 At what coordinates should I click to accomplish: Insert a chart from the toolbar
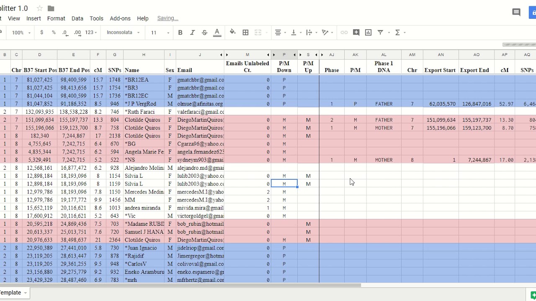(368, 32)
